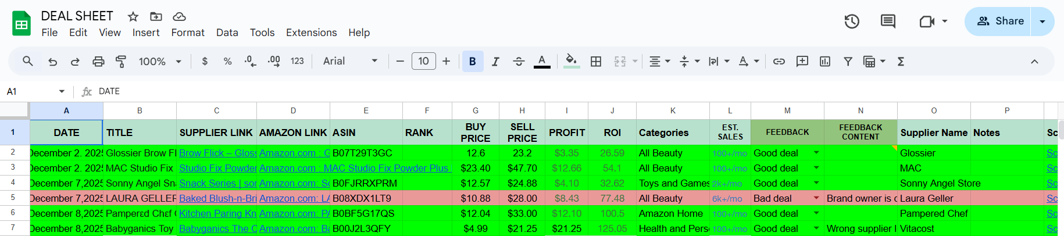1064x236 pixels.
Task: Format as percent
Action: point(227,61)
